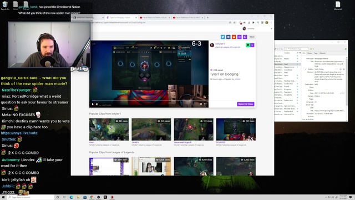Image resolution: width=355 pixels, height=200 pixels.
Task: Select the Zotero item row by Krugman
Action: [287, 89]
